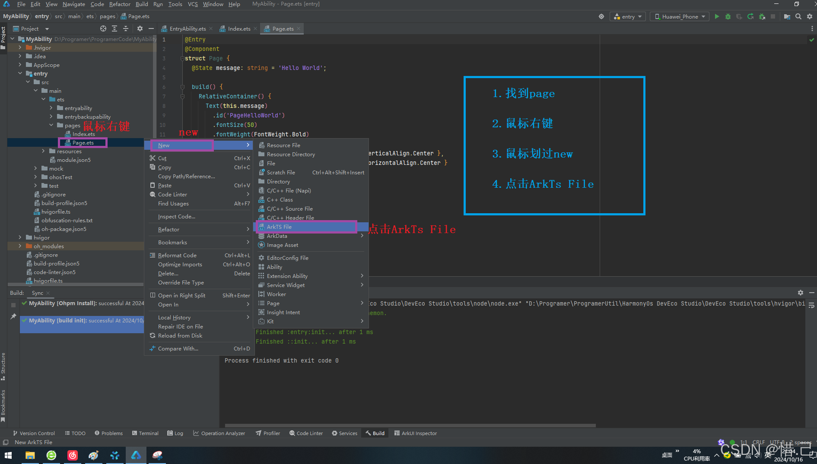
Task: Click the build output horizontal scrollbar
Action: coord(410,426)
